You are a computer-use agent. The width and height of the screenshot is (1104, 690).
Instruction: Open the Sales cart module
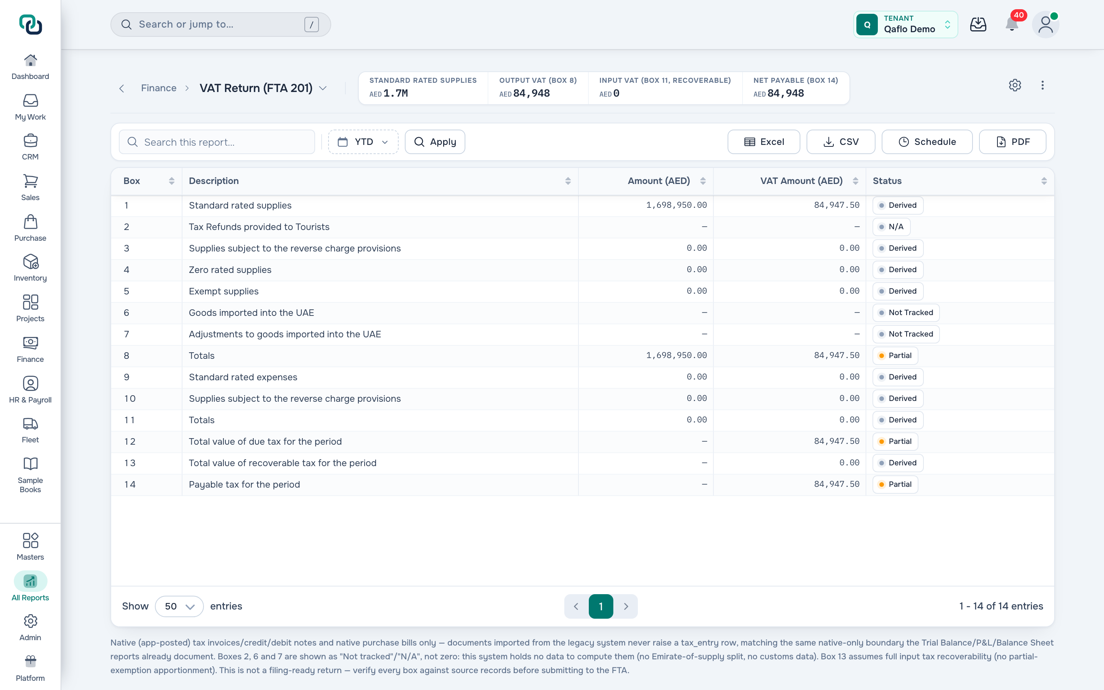tap(30, 187)
